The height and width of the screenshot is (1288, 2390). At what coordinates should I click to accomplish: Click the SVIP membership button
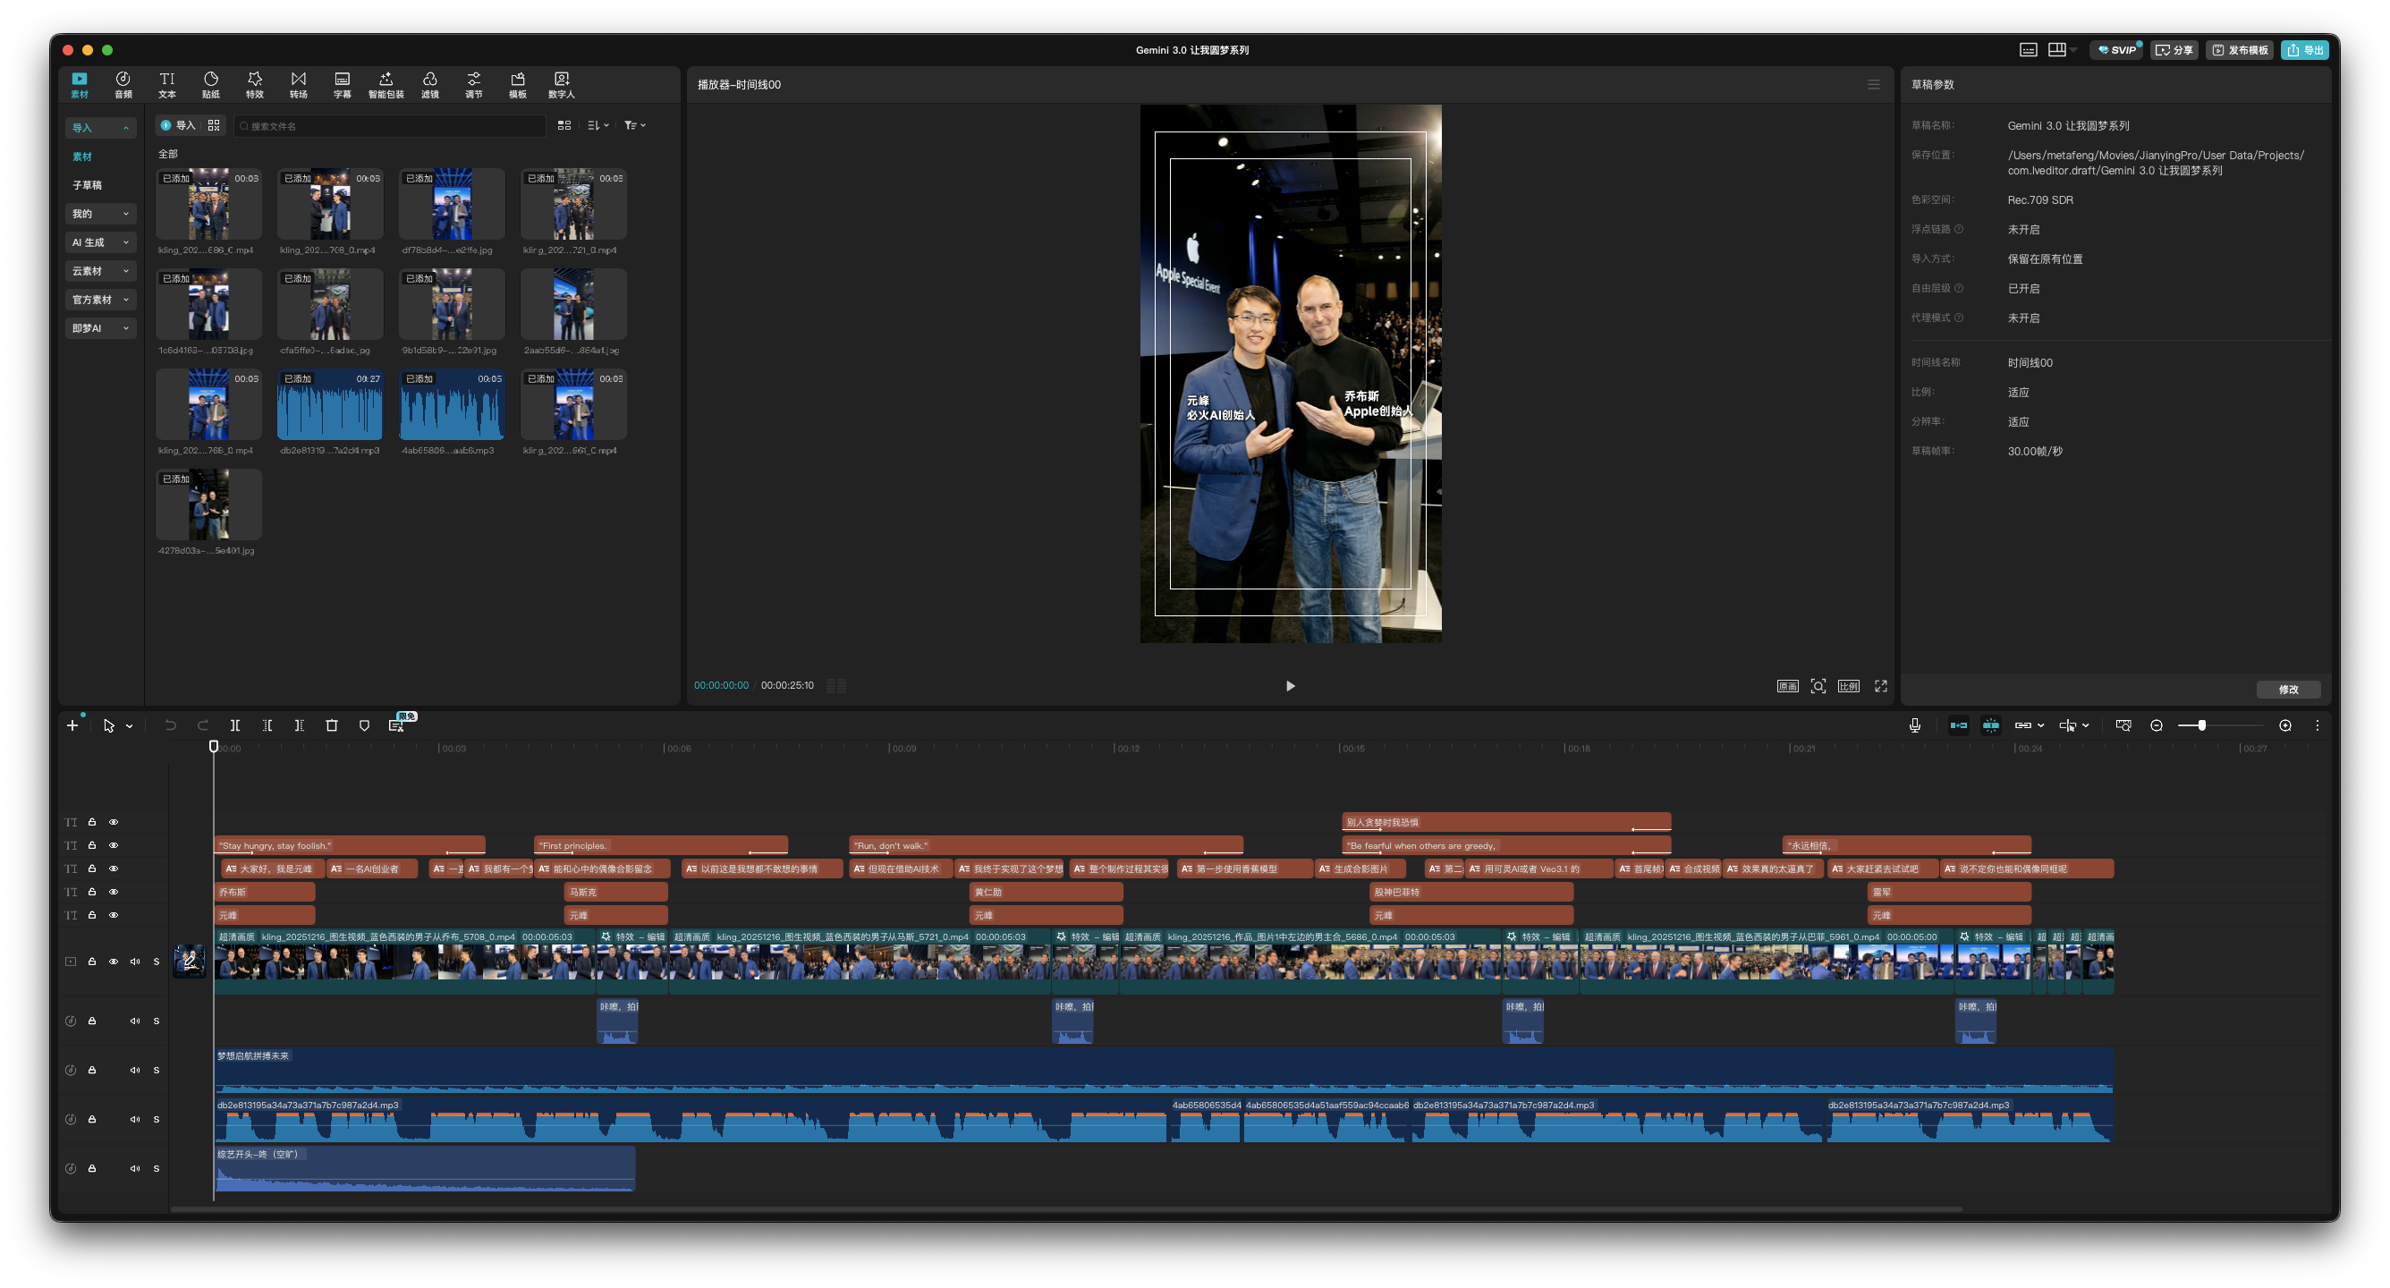click(x=2116, y=50)
